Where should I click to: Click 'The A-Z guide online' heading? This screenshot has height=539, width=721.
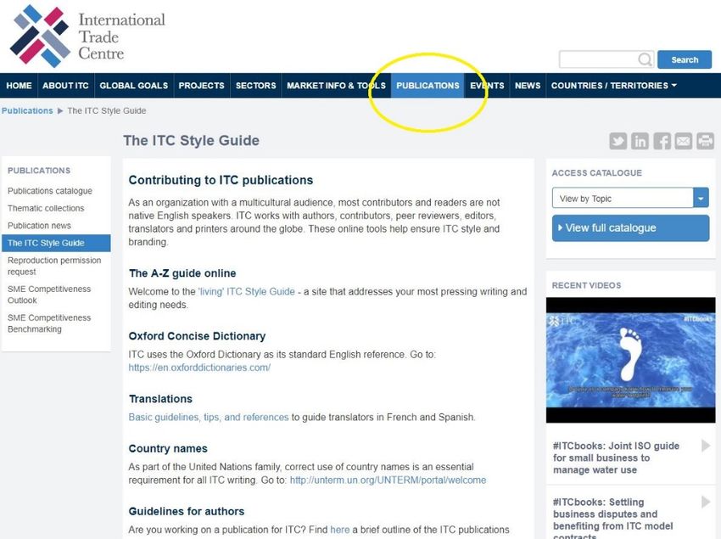[182, 273]
